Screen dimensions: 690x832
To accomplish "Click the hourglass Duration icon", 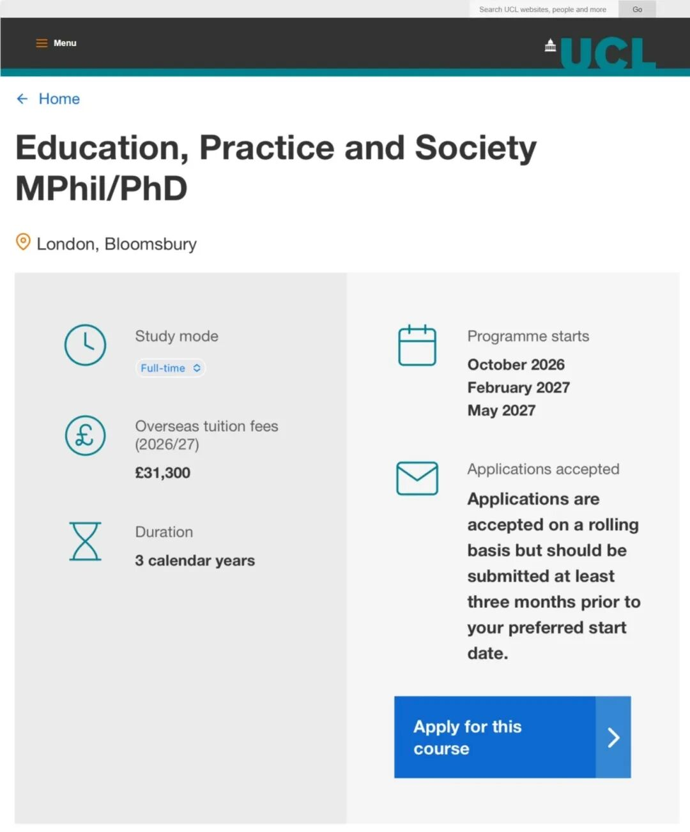I will click(x=85, y=541).
